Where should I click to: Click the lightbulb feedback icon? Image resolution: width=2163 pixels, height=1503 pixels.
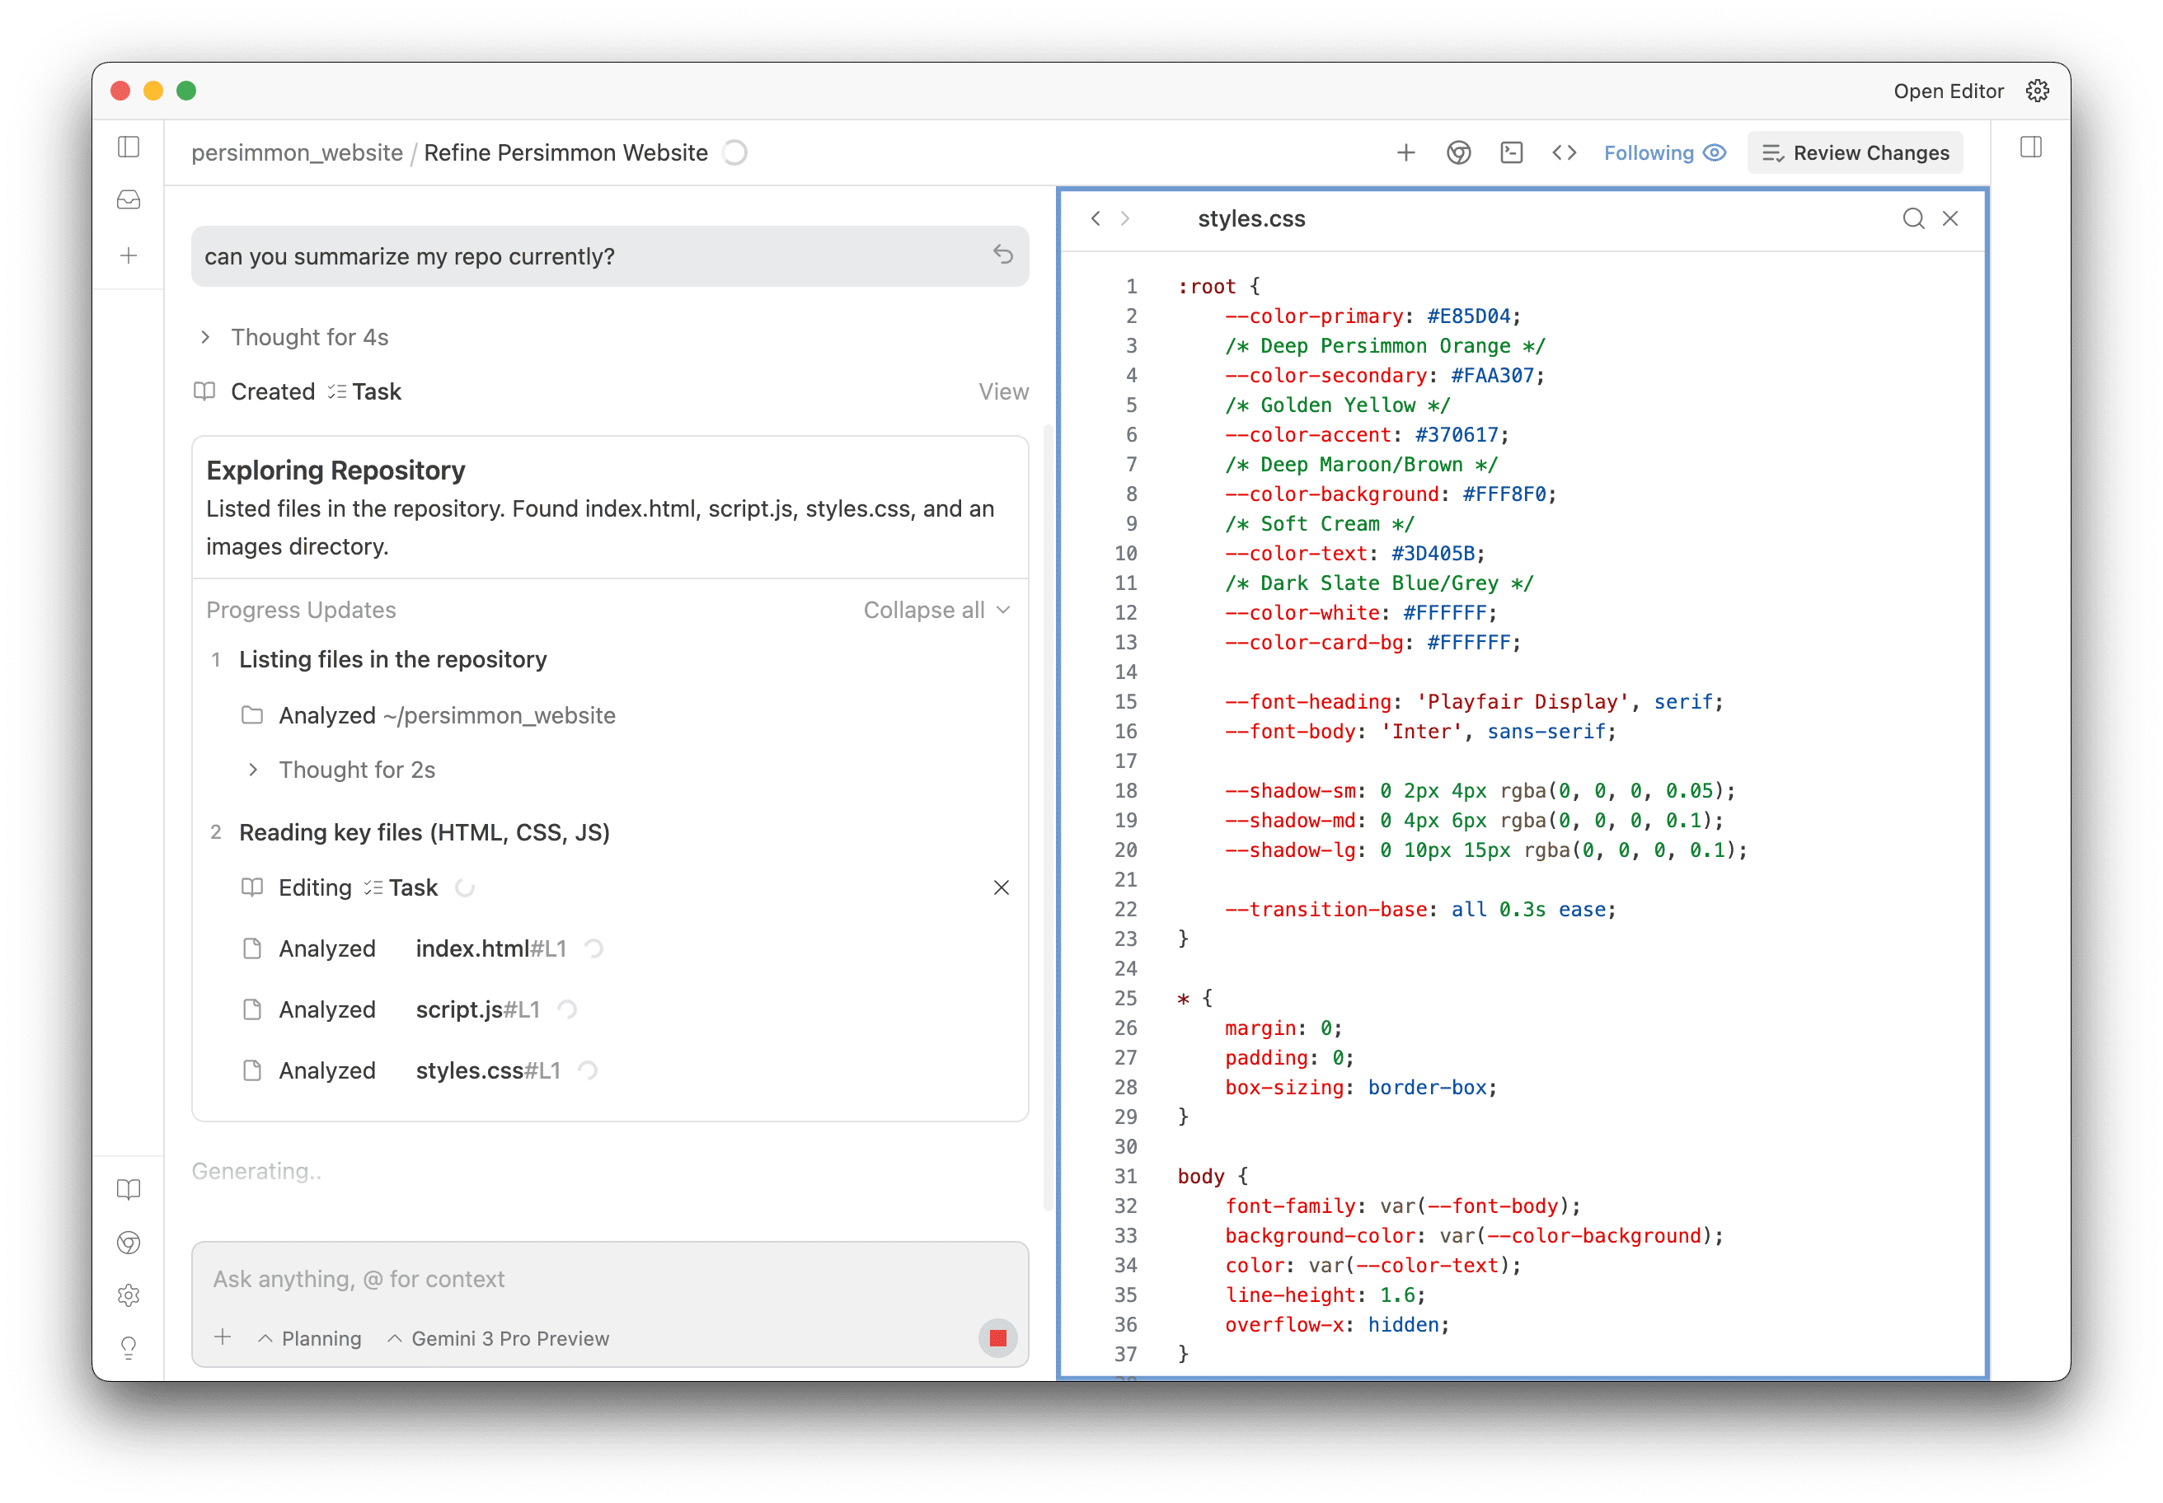point(129,1347)
